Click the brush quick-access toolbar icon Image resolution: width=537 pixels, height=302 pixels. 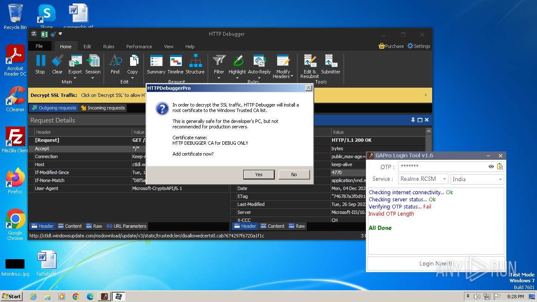[x=53, y=34]
